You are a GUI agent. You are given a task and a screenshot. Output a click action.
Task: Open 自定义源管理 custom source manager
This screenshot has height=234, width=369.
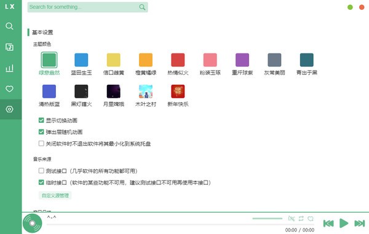(55, 195)
